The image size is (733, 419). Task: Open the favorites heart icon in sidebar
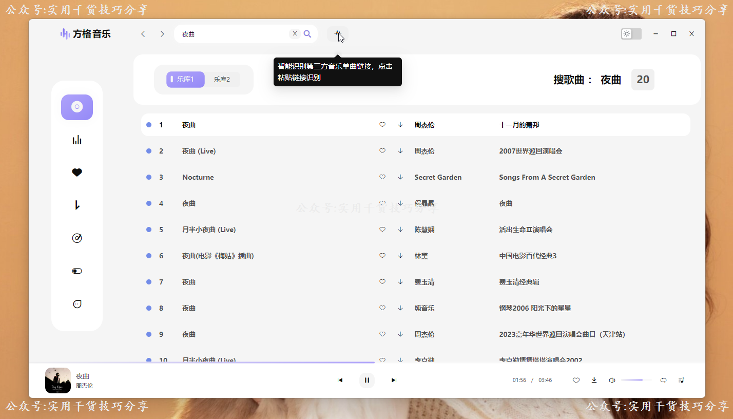(x=77, y=172)
